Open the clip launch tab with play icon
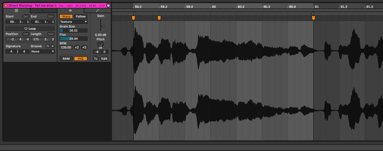 point(17,10)
